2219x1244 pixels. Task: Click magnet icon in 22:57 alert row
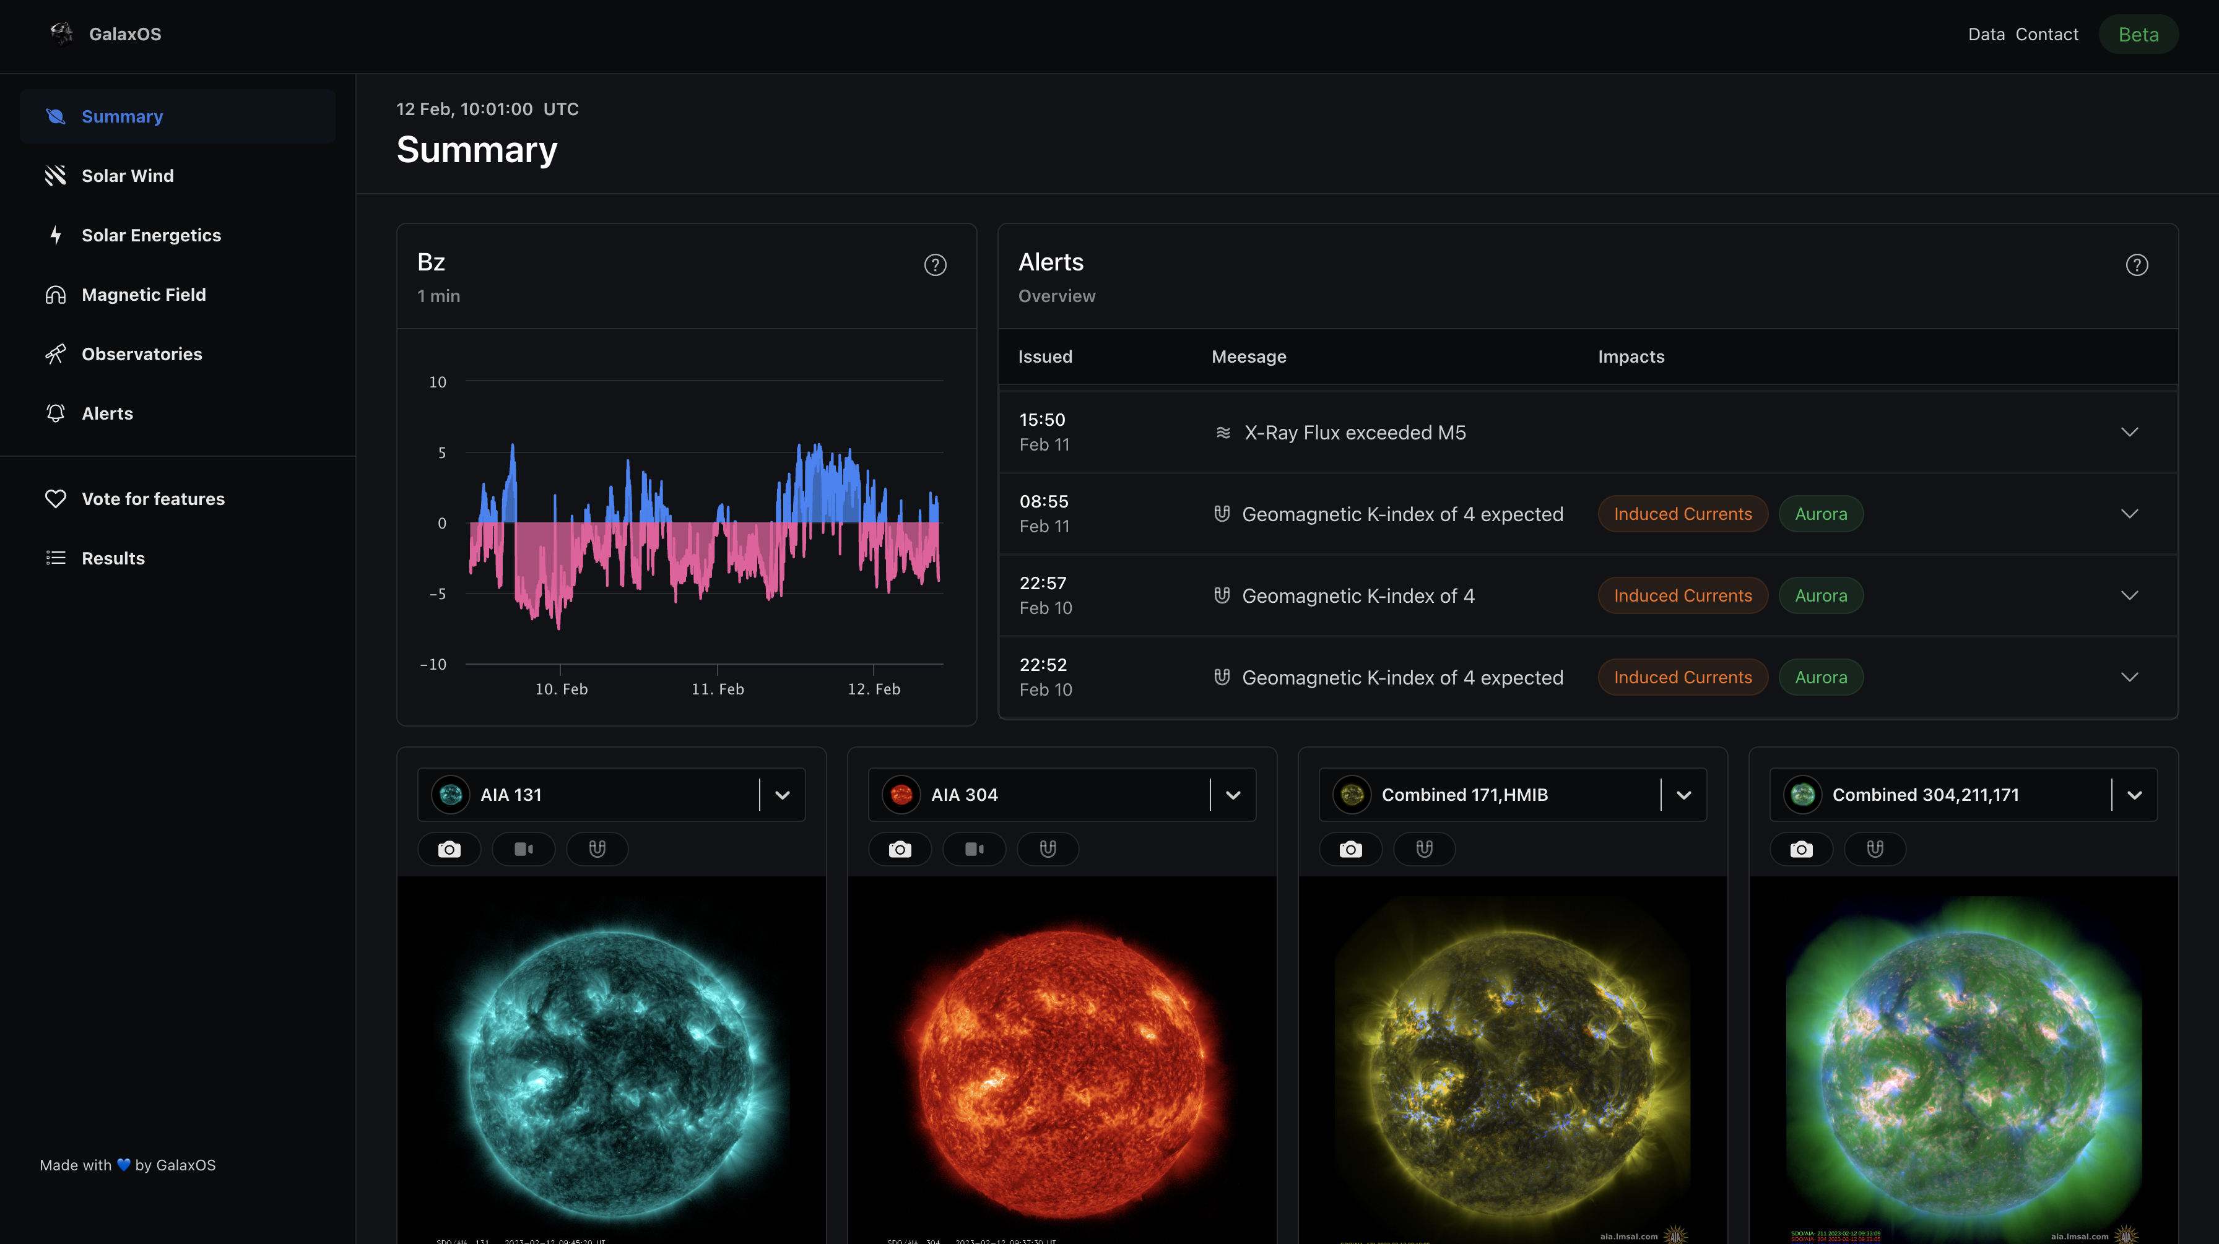(1222, 595)
